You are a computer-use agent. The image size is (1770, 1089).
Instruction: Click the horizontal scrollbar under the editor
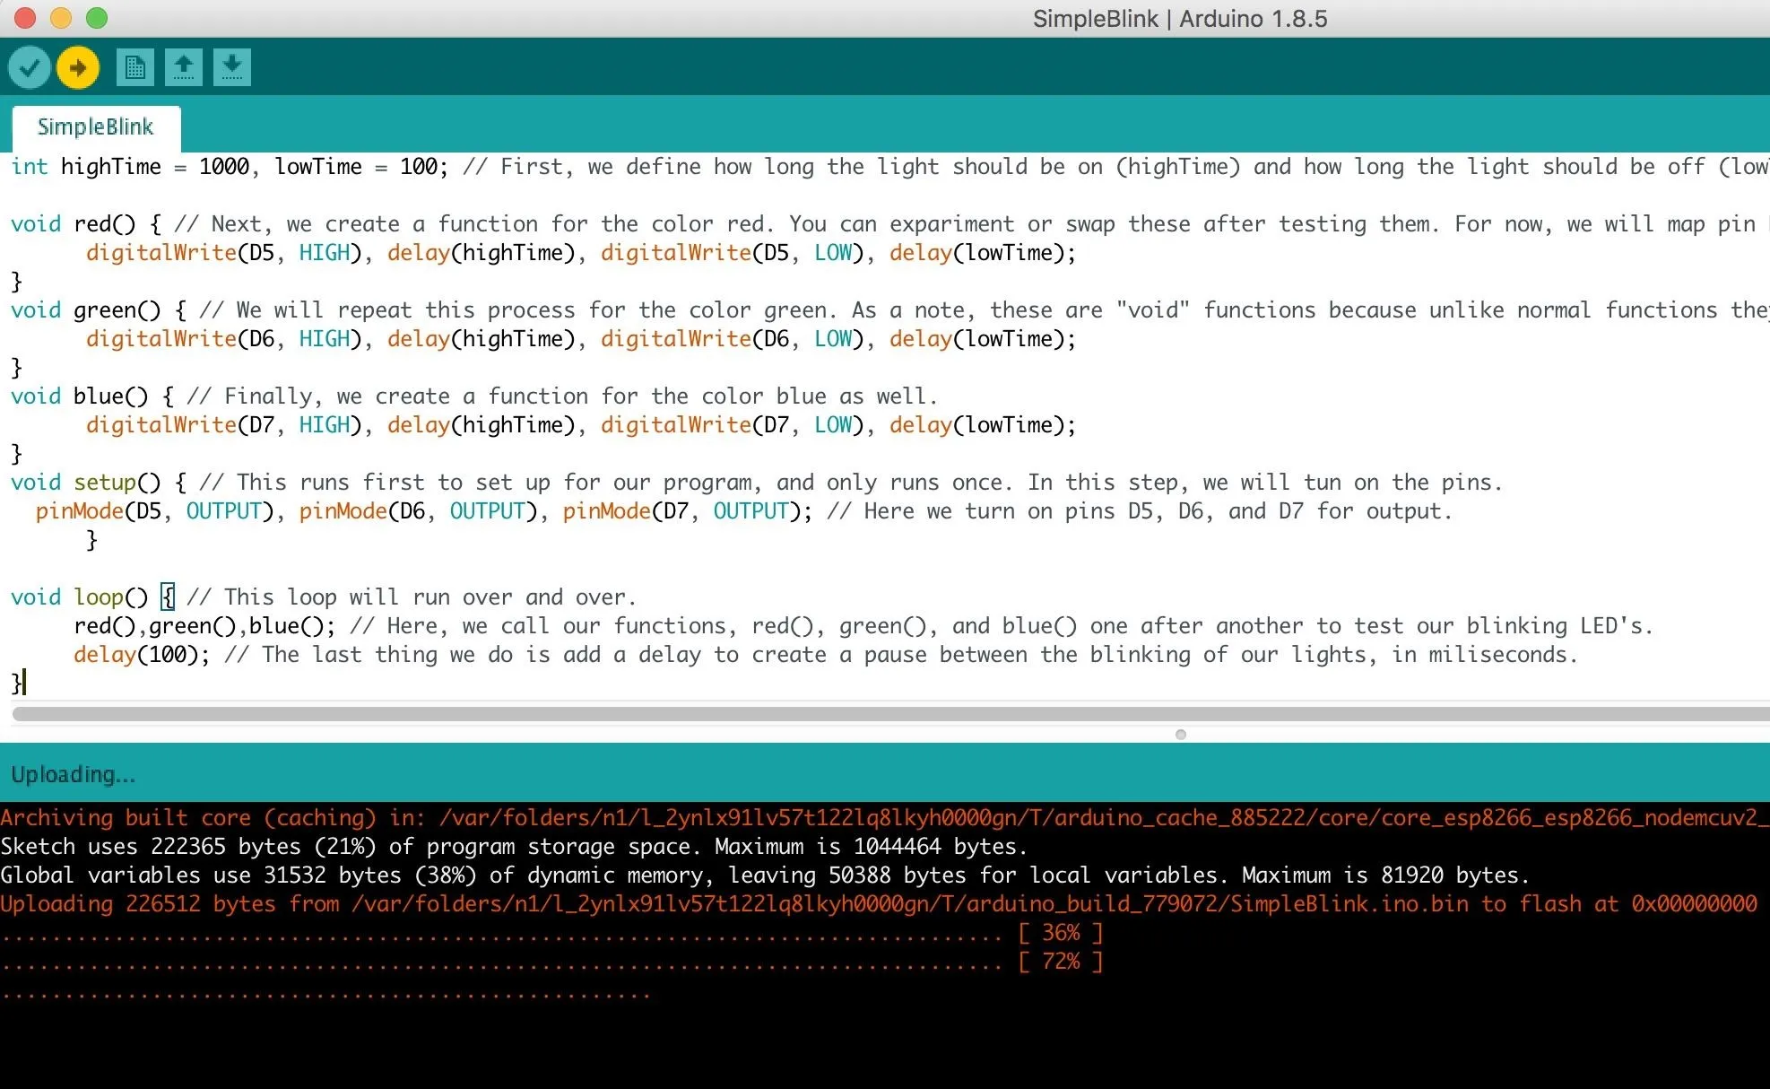890,714
